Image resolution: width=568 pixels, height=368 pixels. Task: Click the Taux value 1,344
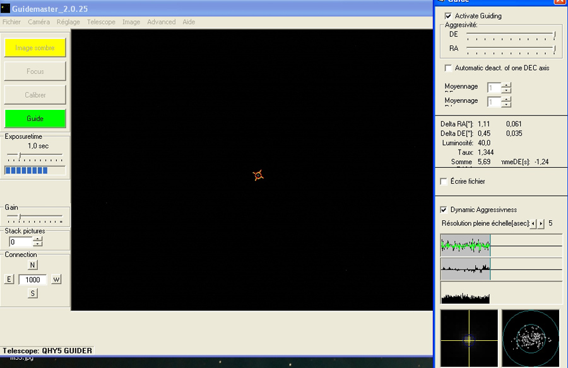(485, 152)
